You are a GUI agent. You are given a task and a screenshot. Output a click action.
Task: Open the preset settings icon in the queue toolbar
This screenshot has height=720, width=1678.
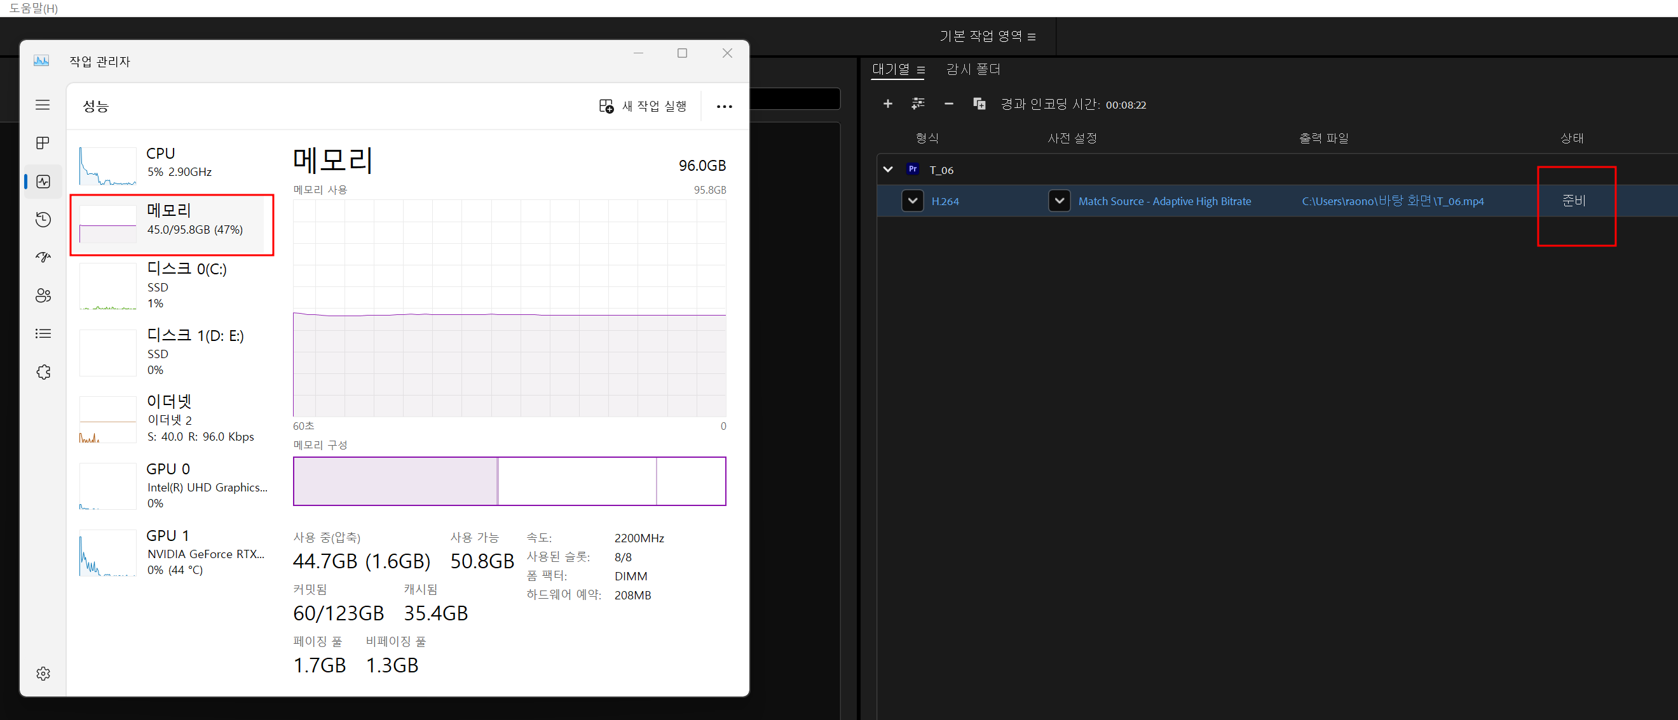click(918, 104)
